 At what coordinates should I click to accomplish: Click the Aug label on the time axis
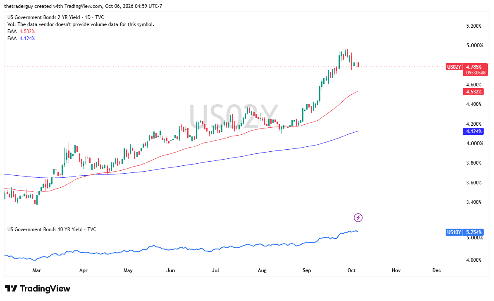[262, 270]
